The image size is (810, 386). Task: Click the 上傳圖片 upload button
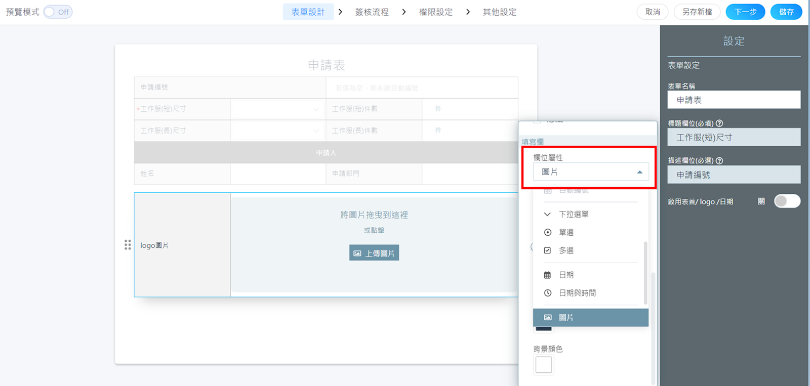pos(374,253)
